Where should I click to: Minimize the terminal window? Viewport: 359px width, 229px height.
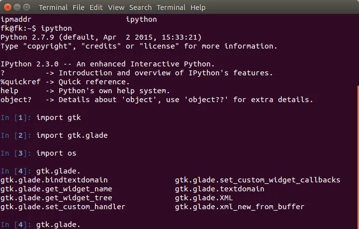16,7
